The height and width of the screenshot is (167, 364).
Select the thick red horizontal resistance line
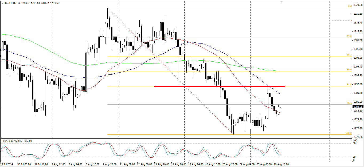coord(220,86)
